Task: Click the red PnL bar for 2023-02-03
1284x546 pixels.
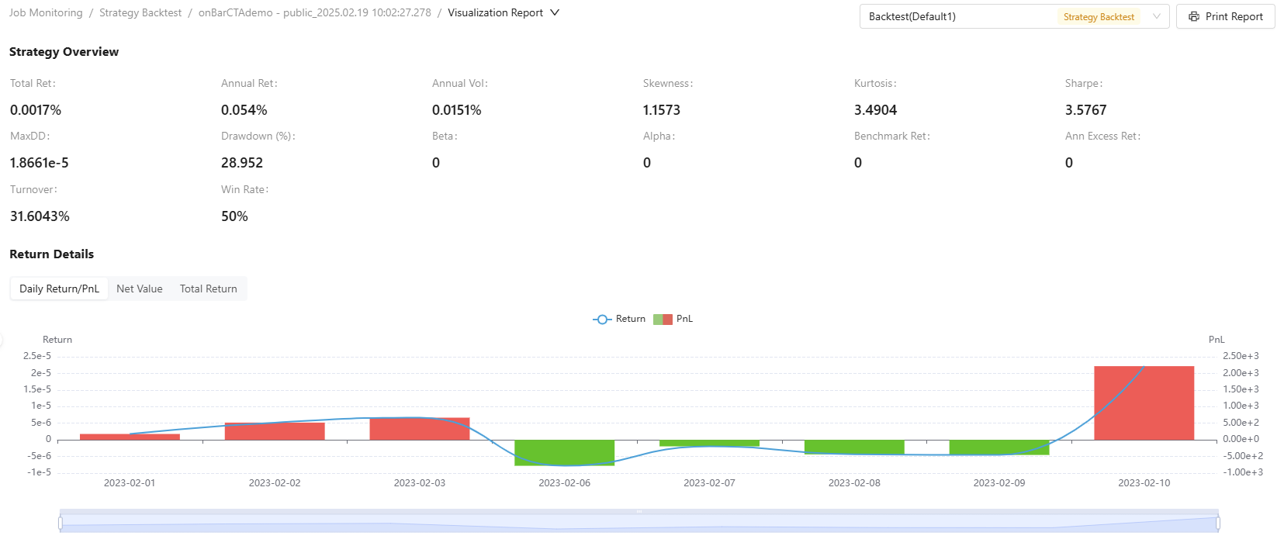Action: pos(419,429)
